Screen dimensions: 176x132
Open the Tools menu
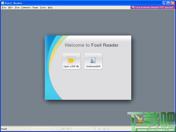[x=43, y=7]
